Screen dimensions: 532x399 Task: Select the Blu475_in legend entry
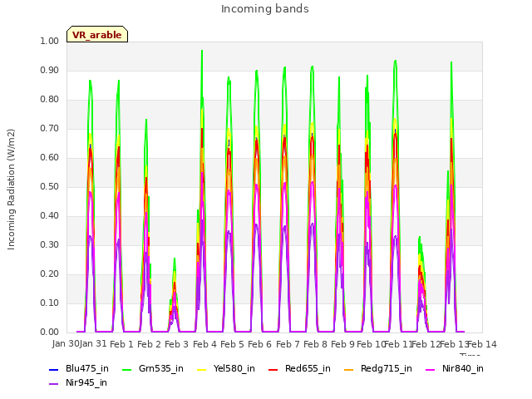[79, 368]
